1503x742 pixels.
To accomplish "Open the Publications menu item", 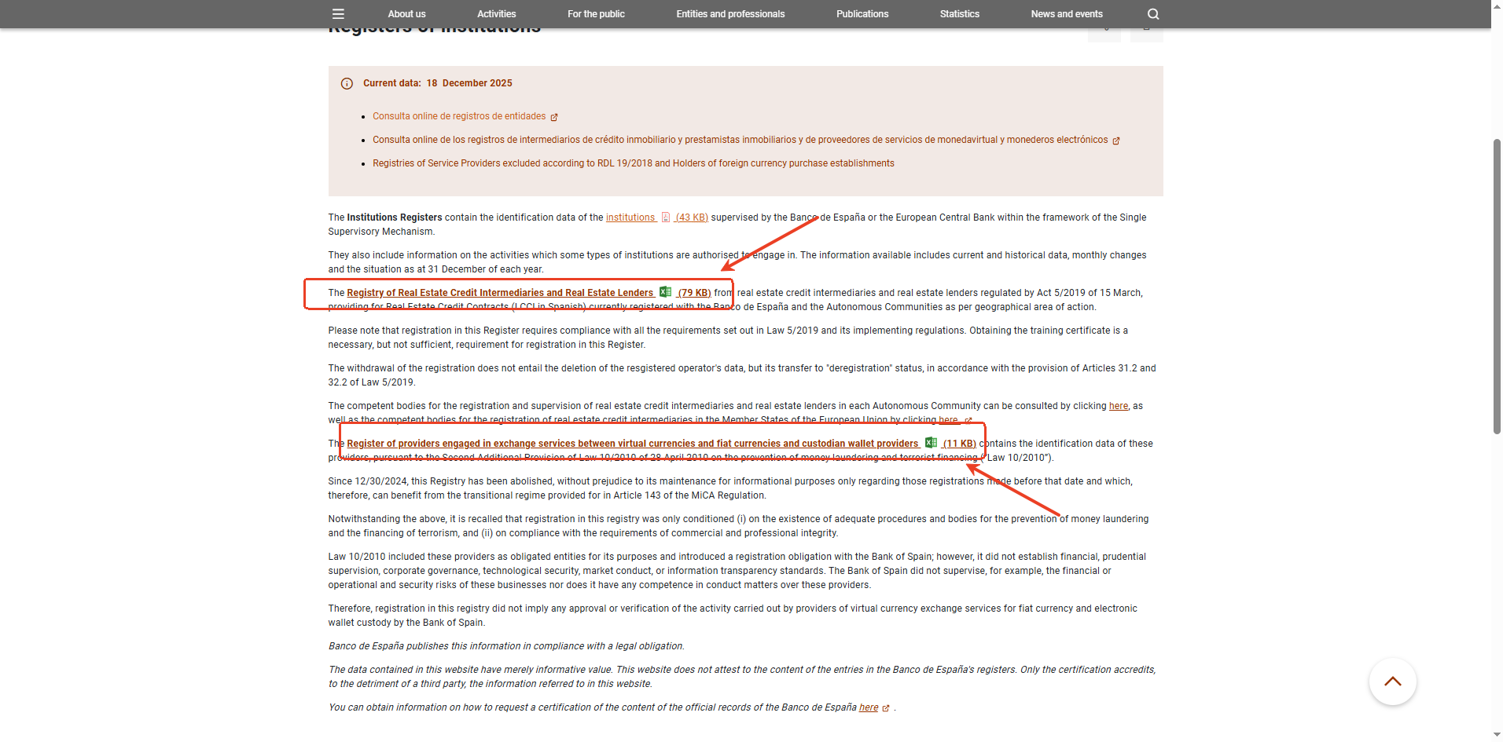I will (862, 14).
